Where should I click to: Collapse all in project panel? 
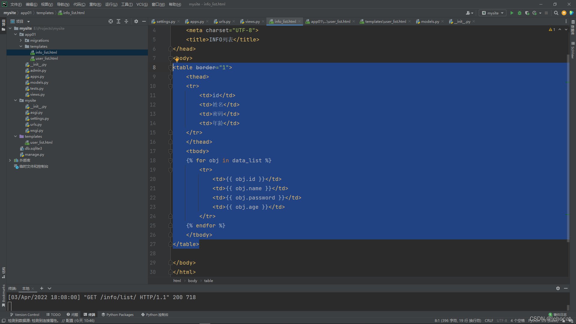tap(126, 21)
